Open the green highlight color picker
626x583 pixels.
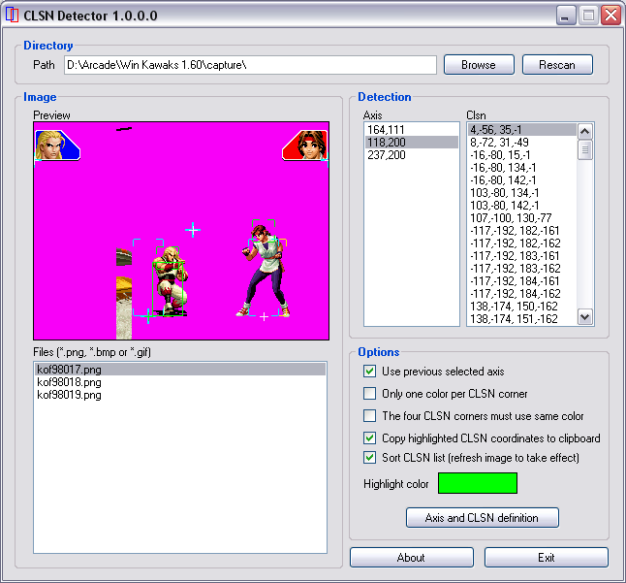click(477, 483)
